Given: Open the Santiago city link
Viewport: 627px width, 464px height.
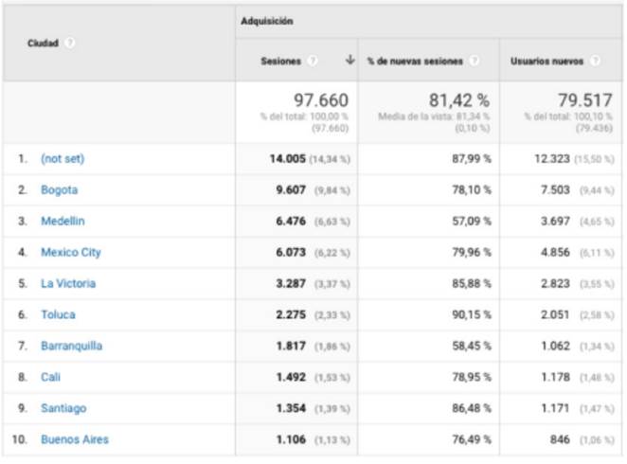Looking at the screenshot, I should [63, 408].
